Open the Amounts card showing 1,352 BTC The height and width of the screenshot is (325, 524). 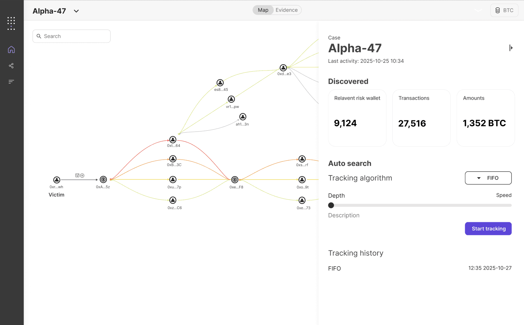[486, 118]
